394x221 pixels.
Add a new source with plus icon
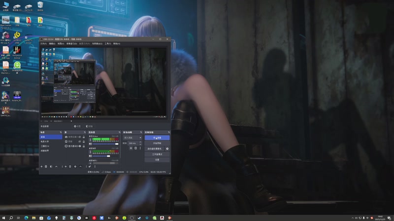(66, 166)
